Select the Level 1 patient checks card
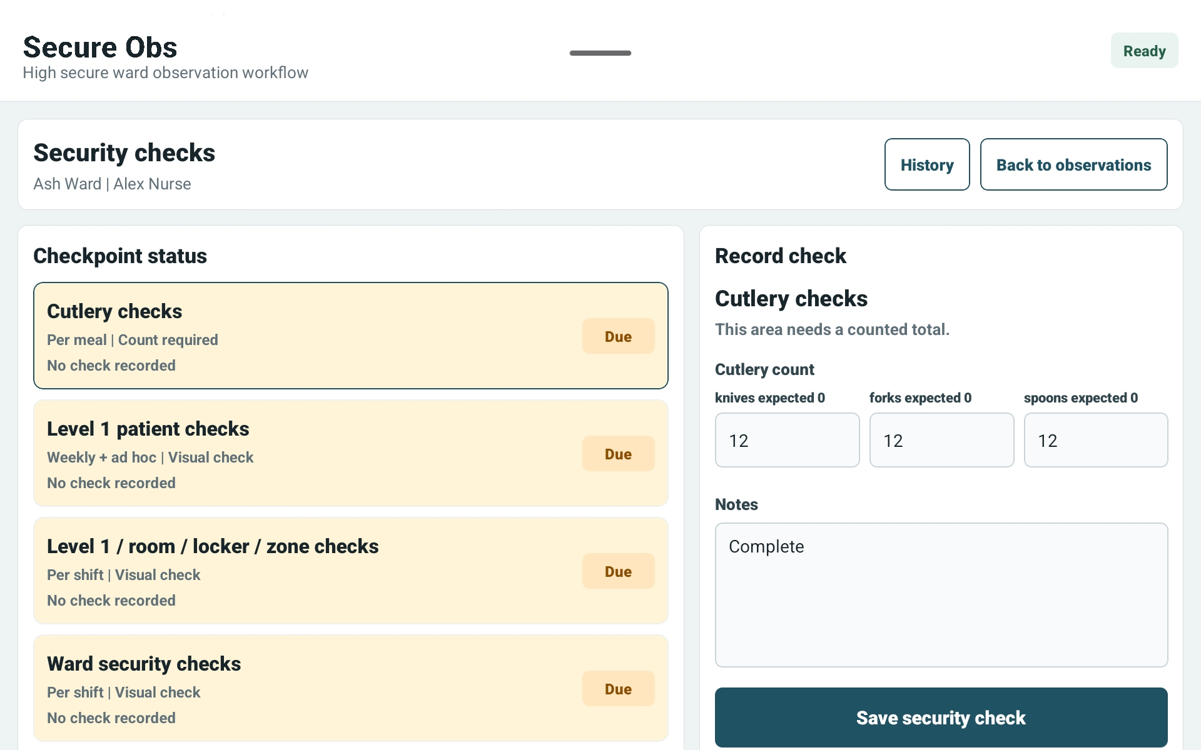Viewport: 1201px width, 750px height. coord(351,453)
